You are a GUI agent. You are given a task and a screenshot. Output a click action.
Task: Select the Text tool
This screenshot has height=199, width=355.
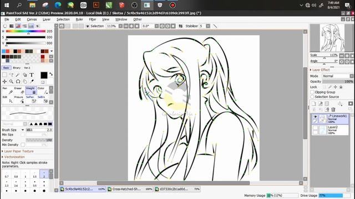32,75
